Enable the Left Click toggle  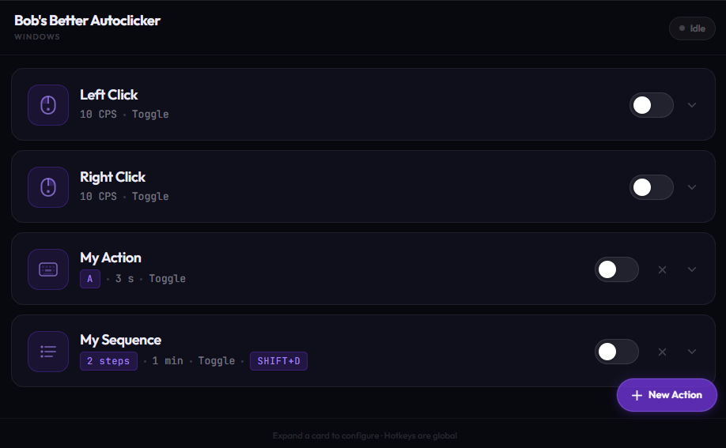coord(651,105)
